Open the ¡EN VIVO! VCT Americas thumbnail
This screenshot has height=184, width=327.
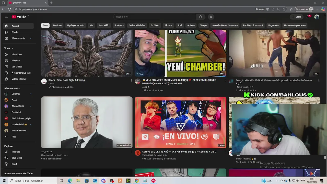pyautogui.click(x=181, y=122)
